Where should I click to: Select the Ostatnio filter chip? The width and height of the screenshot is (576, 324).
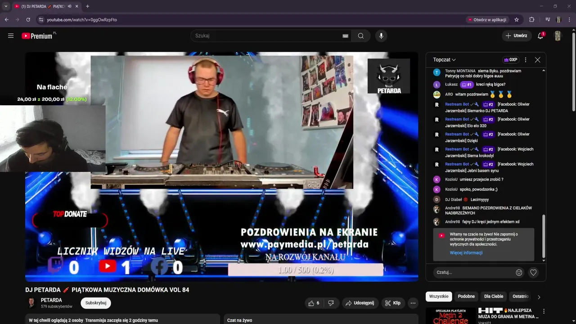pos(520,297)
